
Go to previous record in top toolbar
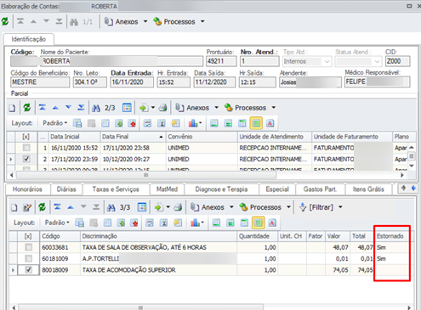coord(33,21)
